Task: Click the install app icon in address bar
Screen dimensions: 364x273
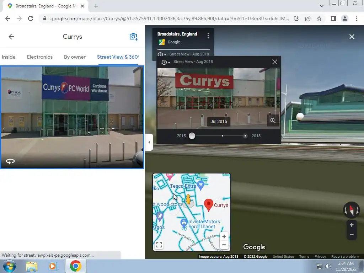Action: point(296,18)
